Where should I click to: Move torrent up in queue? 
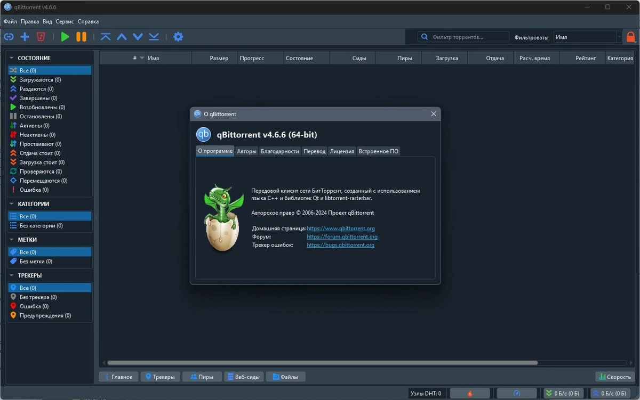(122, 37)
